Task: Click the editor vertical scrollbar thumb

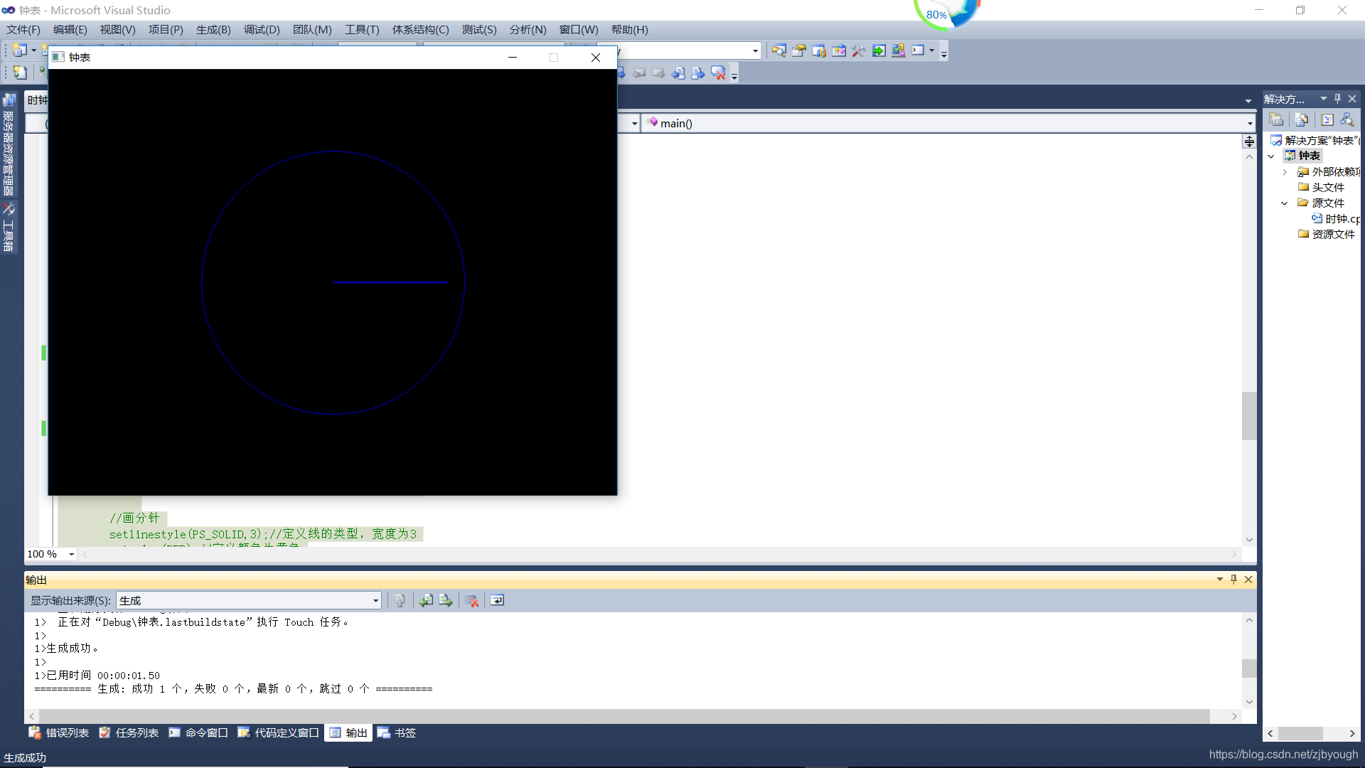Action: coord(1249,416)
